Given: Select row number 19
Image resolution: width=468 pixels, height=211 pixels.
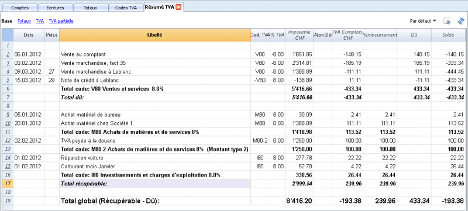Looking at the screenshot, I should click(8, 201).
